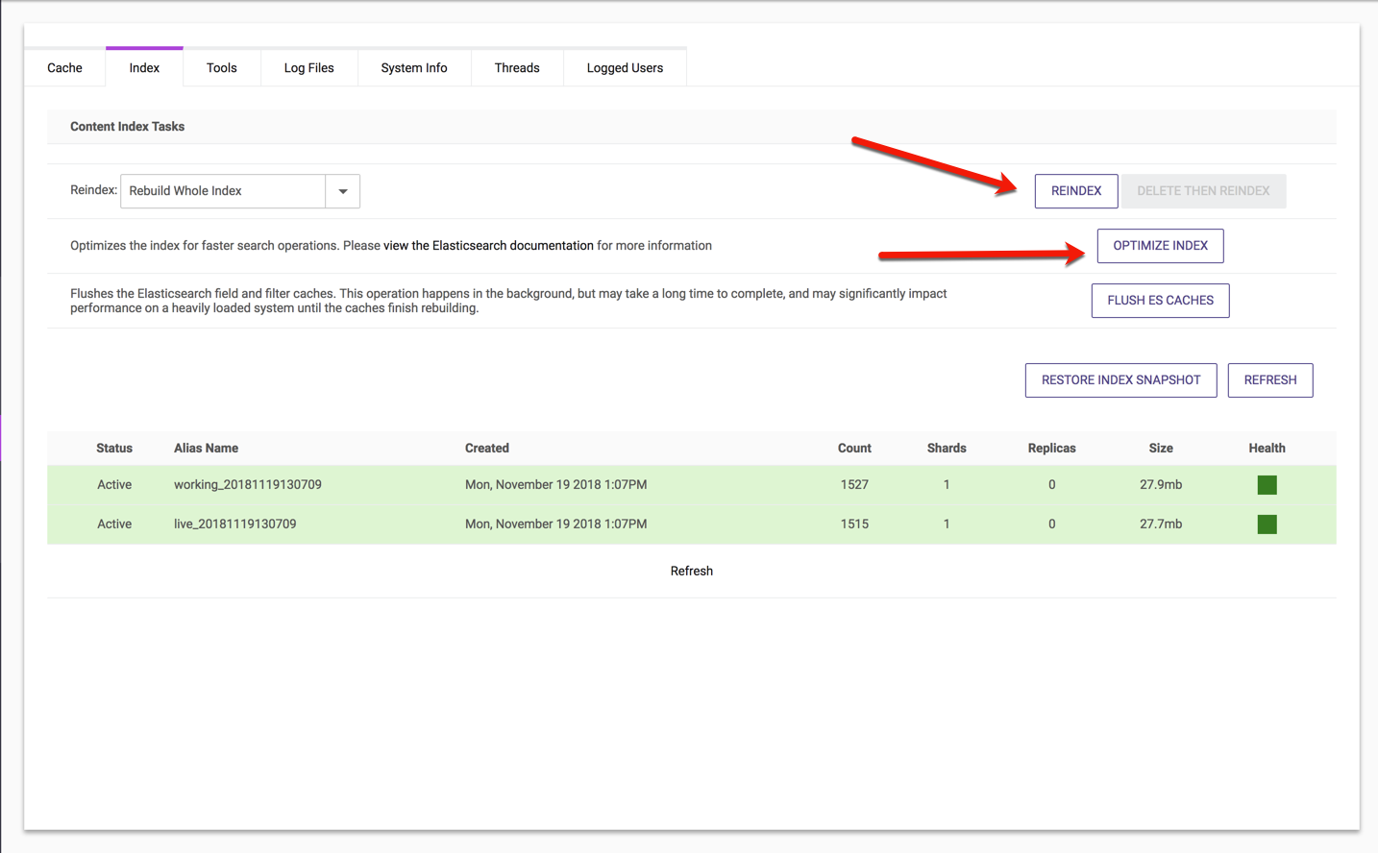The image size is (1378, 853).
Task: View the Logged Users tab
Action: click(x=625, y=68)
